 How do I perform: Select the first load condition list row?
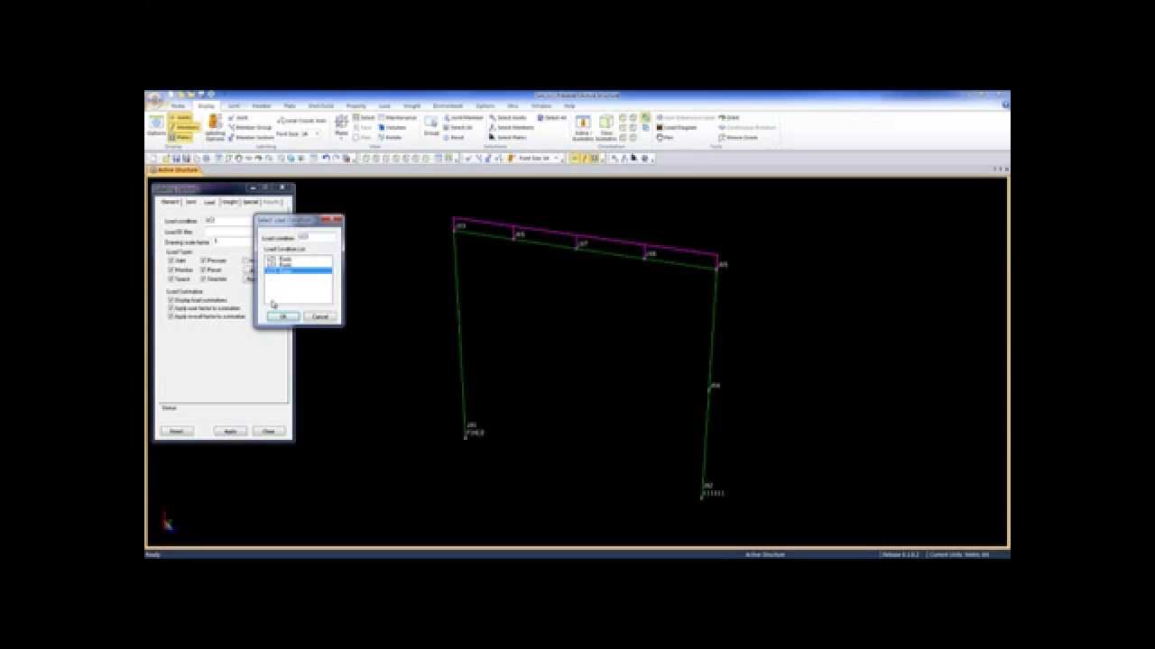[298, 258]
